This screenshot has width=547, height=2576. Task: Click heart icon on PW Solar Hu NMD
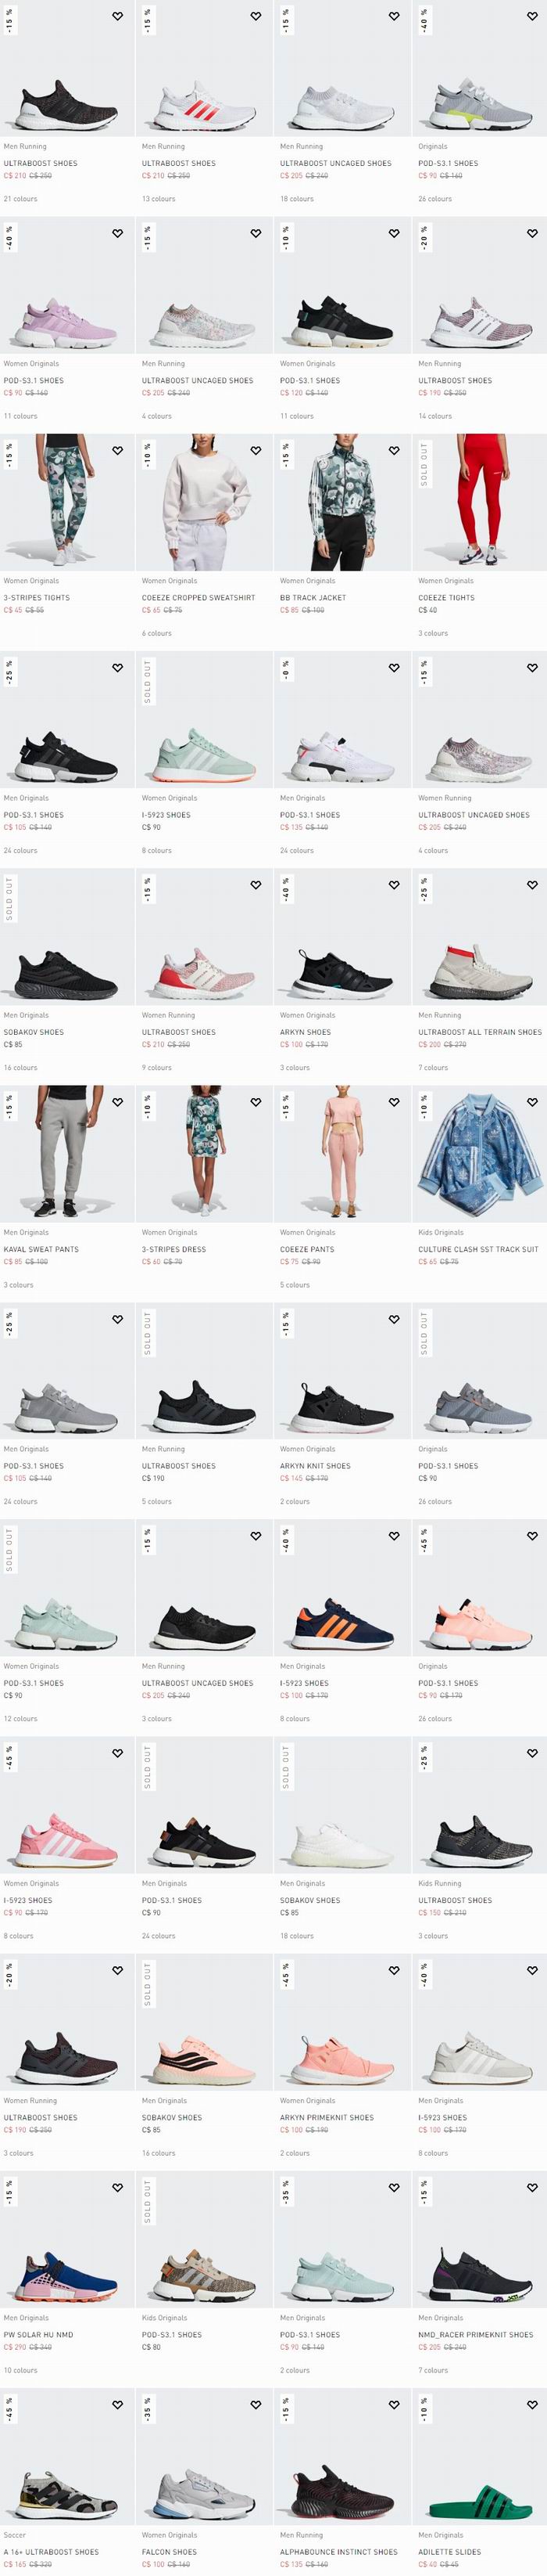[116, 2187]
